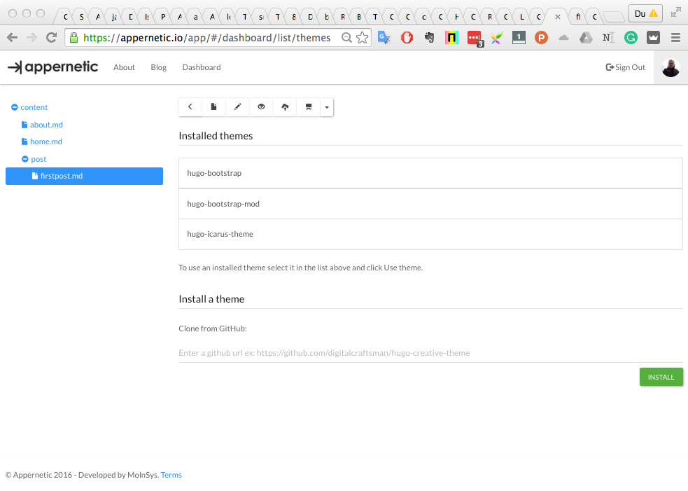Image resolution: width=688 pixels, height=491 pixels.
Task: Close the active browser tab
Action: tap(558, 17)
